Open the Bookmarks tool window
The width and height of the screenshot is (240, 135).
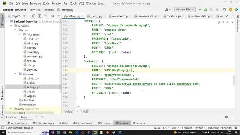[x=2, y=93]
